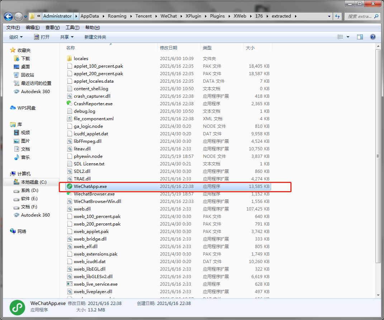
Task: Sort by 大小 column header
Action: (x=250, y=48)
